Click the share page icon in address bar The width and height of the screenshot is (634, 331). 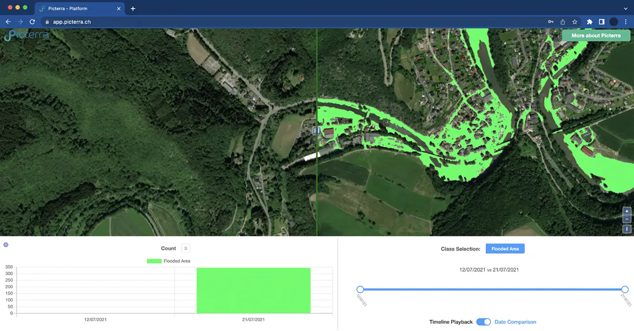point(563,22)
